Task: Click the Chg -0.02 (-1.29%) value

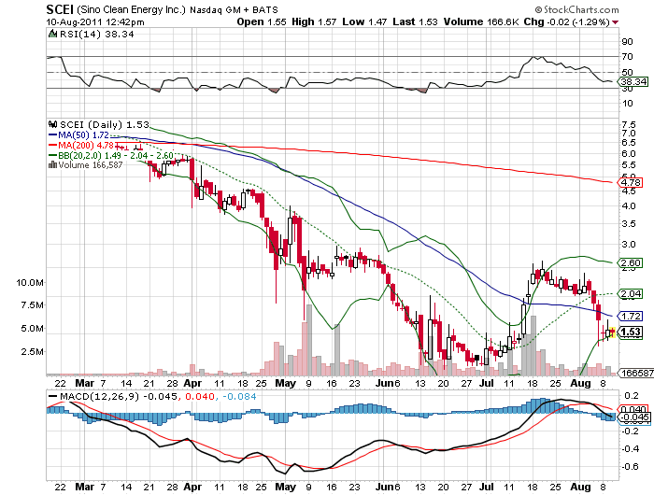Action: [x=567, y=22]
